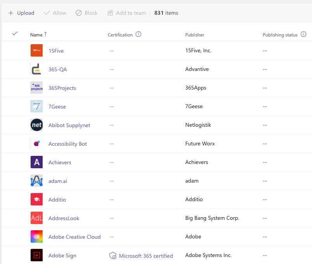312x264 pixels.
Task: Click the Achievers purple app icon
Action: pos(36,162)
